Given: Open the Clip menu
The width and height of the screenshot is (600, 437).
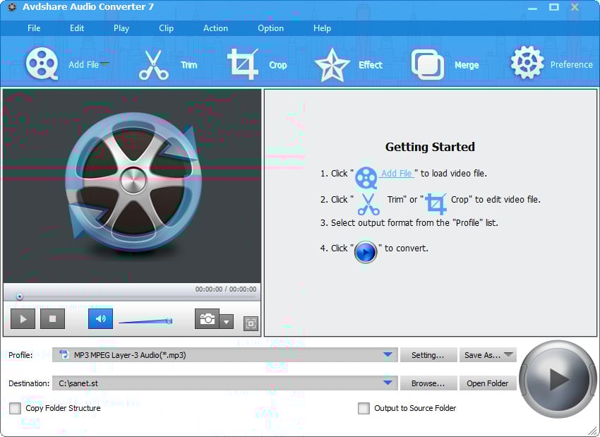Looking at the screenshot, I should [166, 28].
